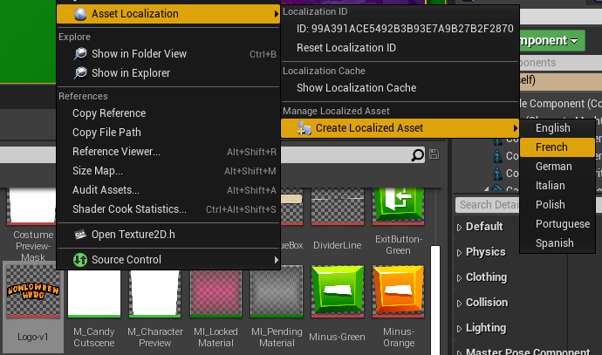Expand the Lighting details section
Image resolution: width=602 pixels, height=355 pixels.
(460, 329)
